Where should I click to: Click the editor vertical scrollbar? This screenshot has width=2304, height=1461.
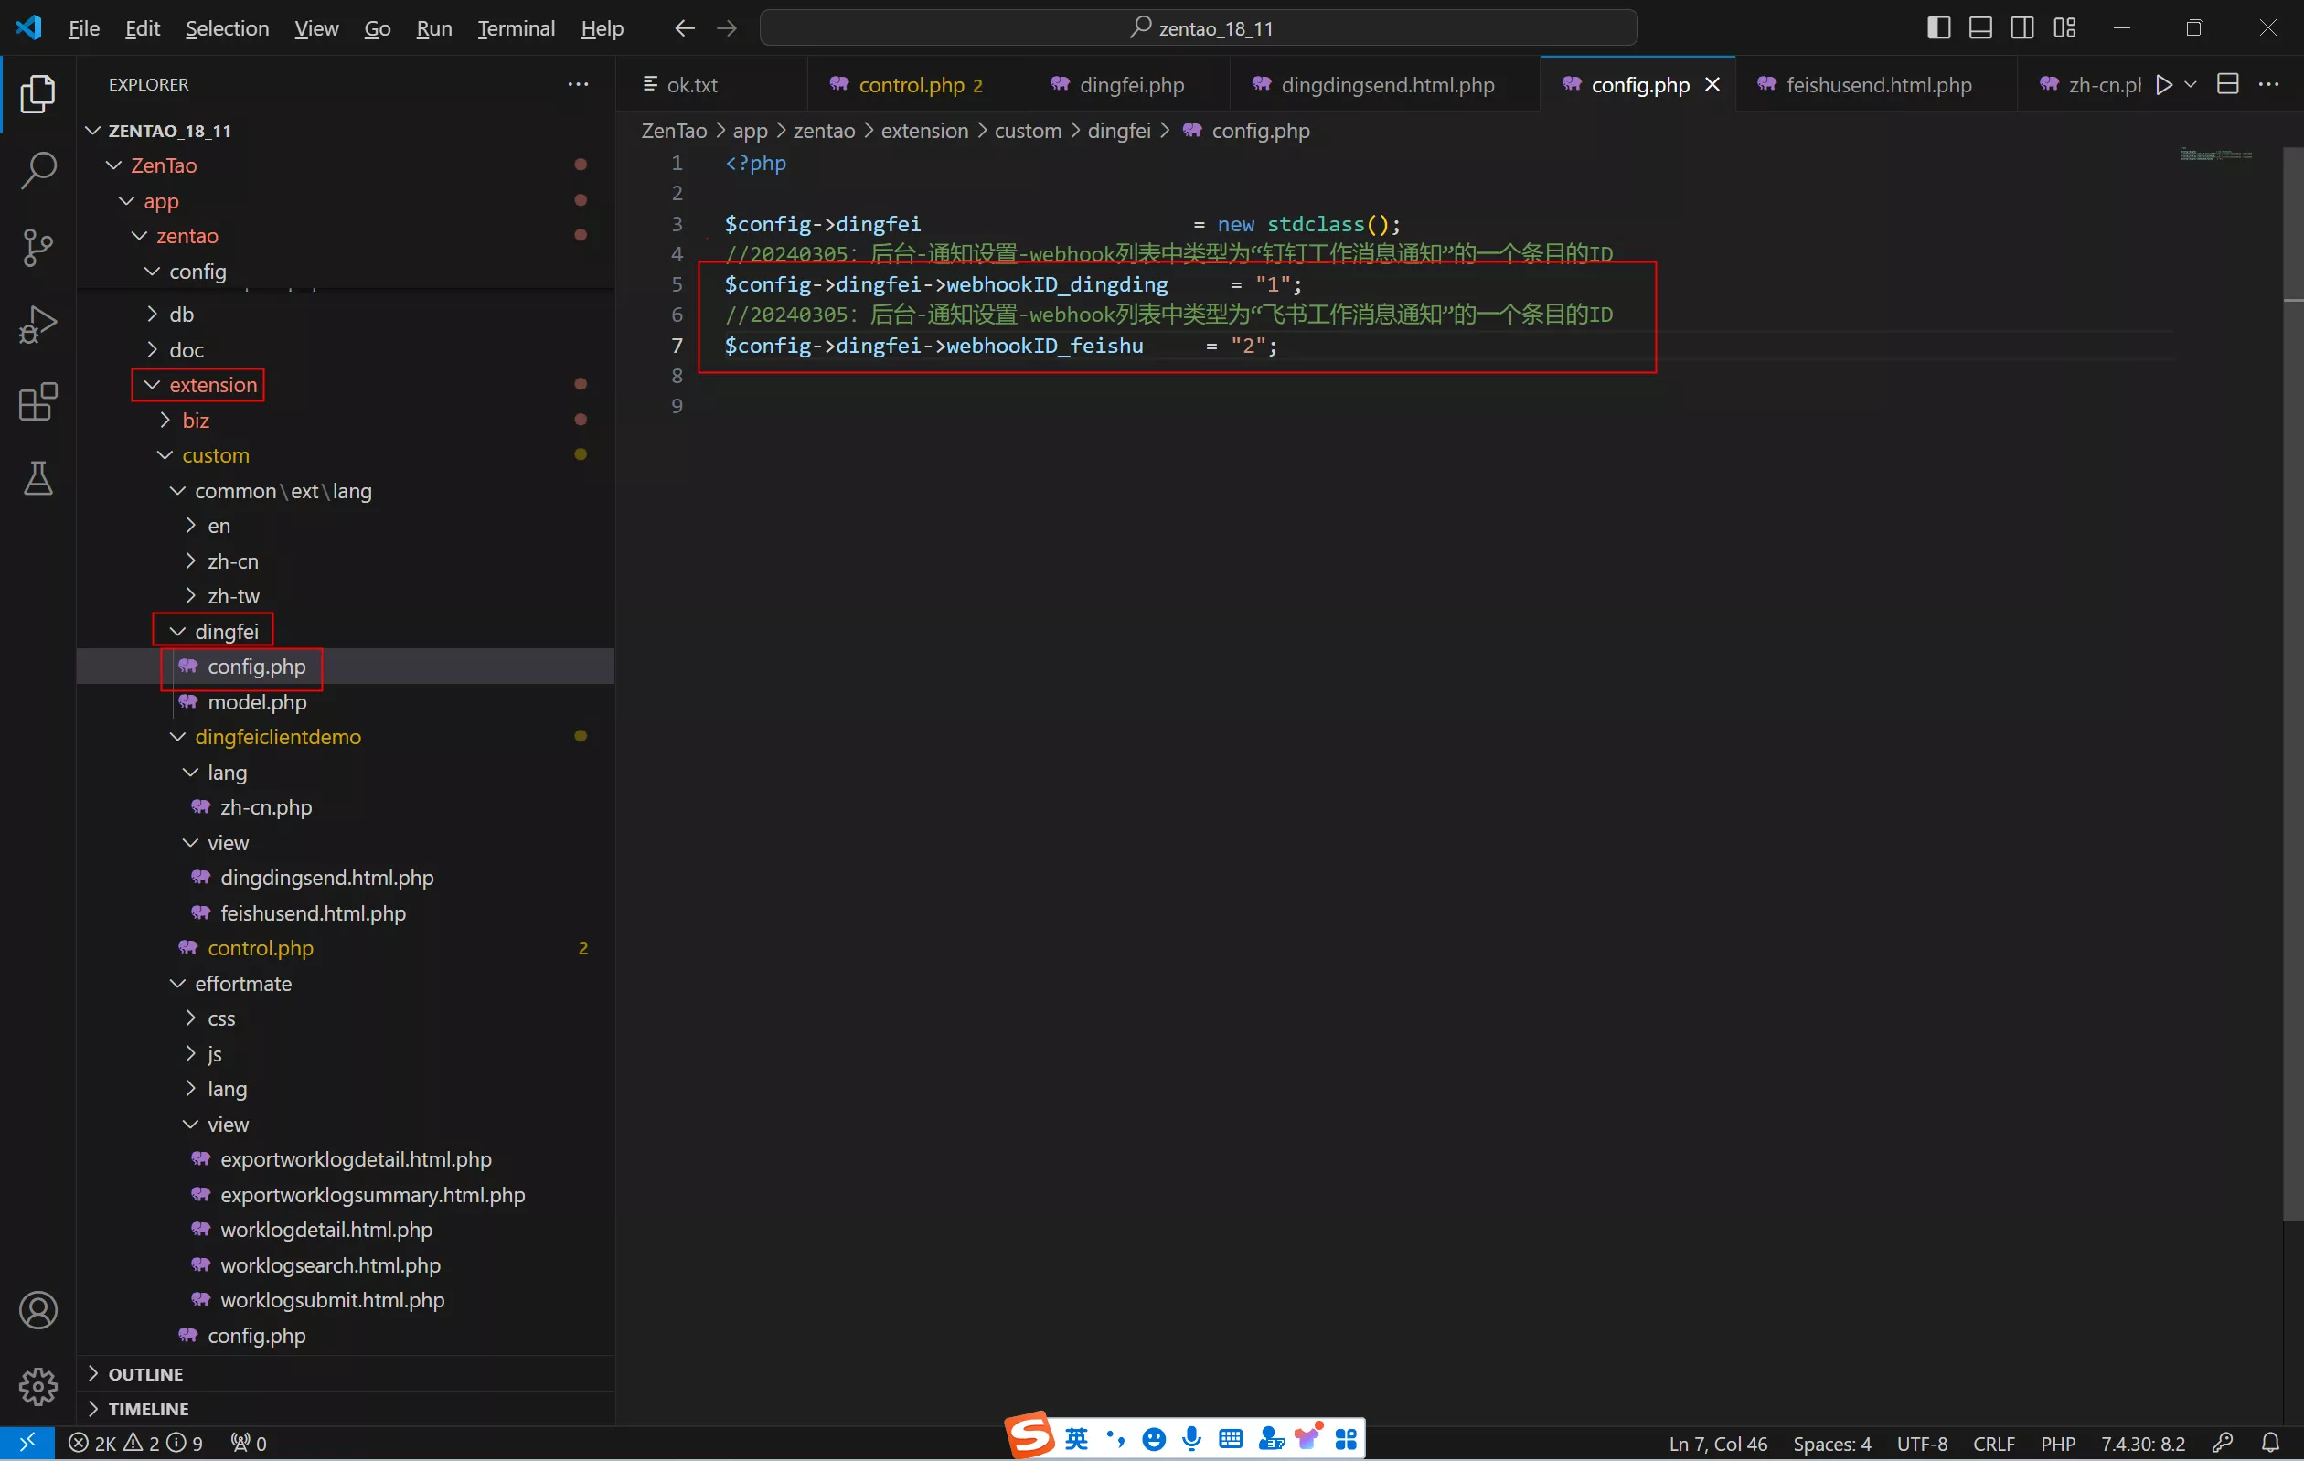point(2292,670)
